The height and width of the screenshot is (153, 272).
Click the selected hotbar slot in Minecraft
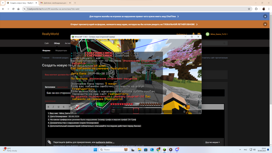coord(136,111)
